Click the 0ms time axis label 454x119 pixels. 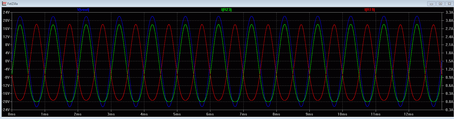[12, 114]
